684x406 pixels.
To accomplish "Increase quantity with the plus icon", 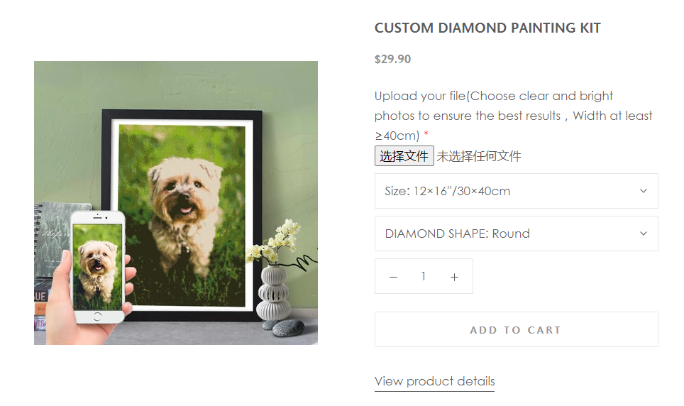I will click(x=454, y=277).
